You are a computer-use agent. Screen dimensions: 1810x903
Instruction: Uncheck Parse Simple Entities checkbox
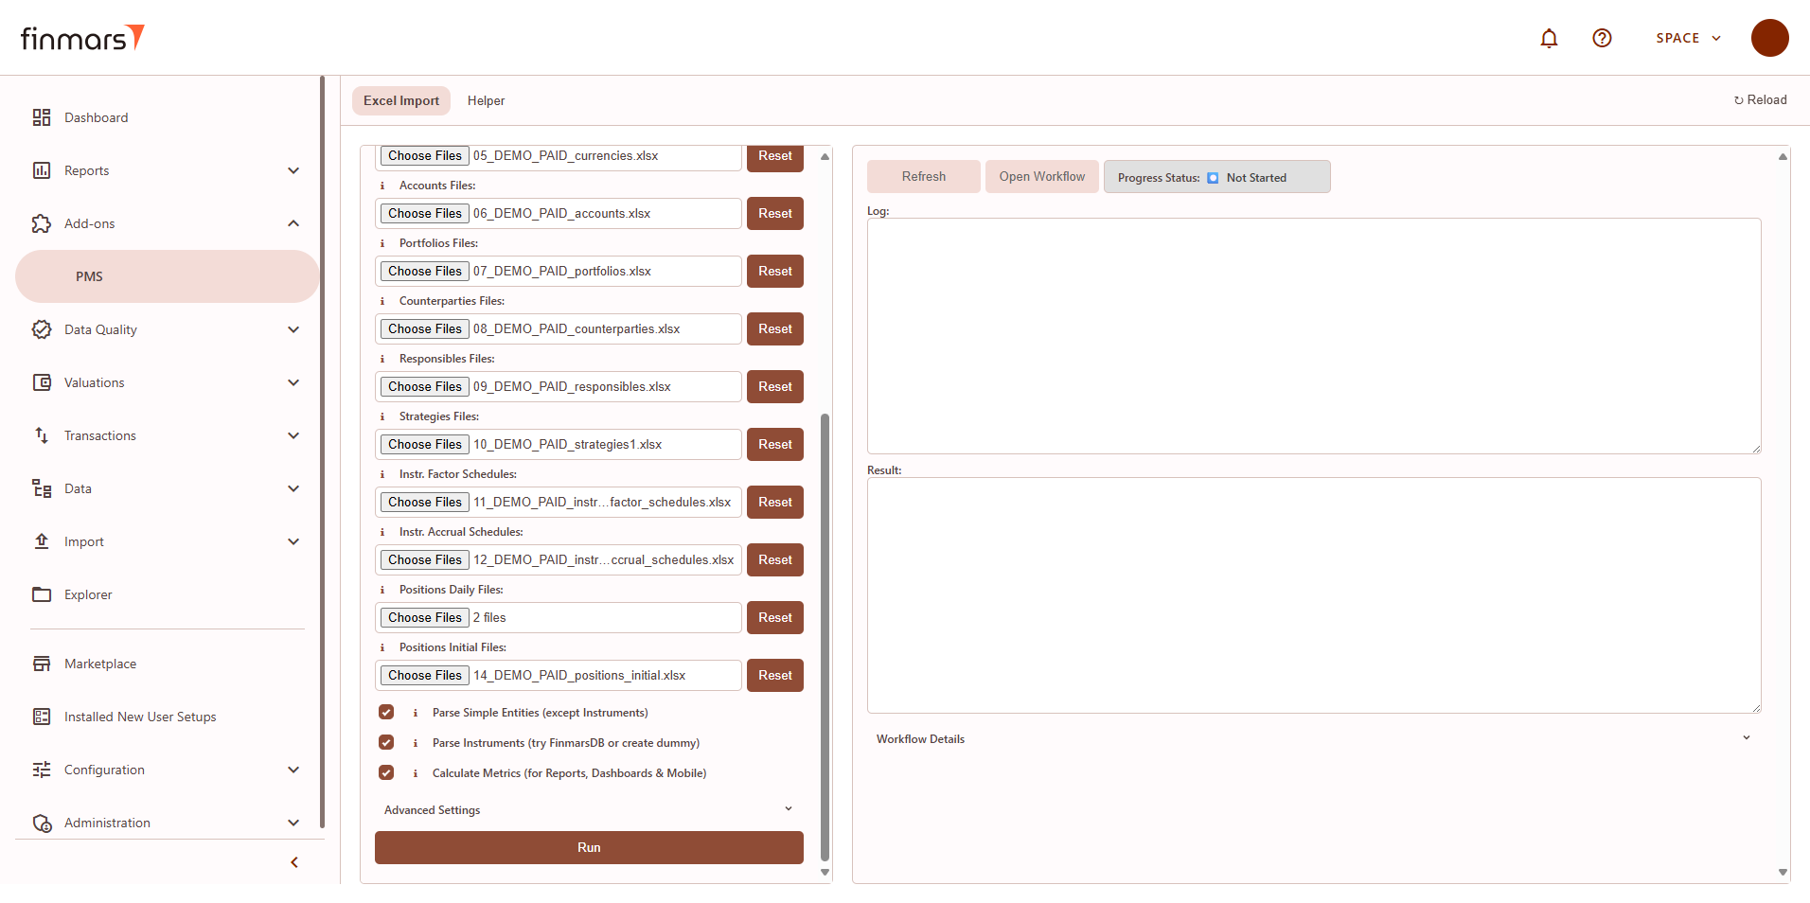point(386,712)
